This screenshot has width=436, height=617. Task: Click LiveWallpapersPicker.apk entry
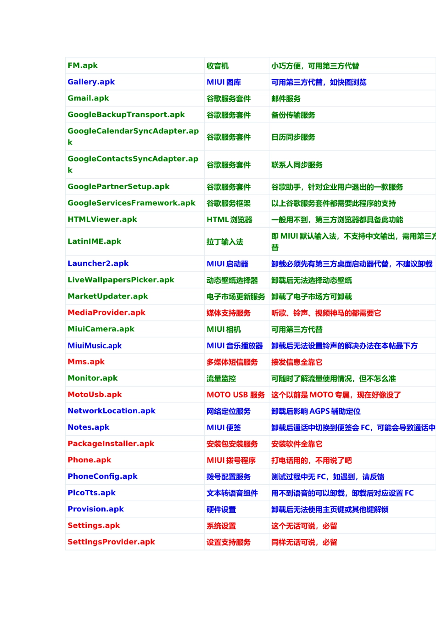(121, 280)
